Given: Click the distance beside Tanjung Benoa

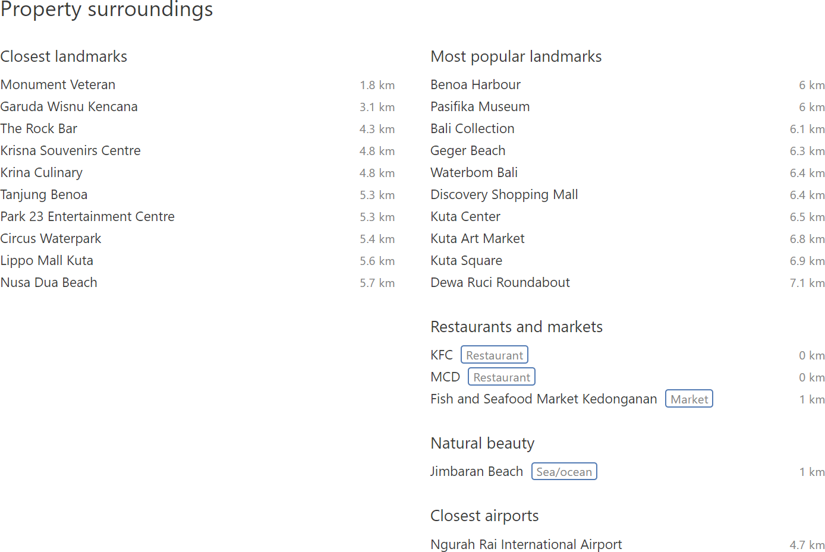Looking at the screenshot, I should (377, 195).
